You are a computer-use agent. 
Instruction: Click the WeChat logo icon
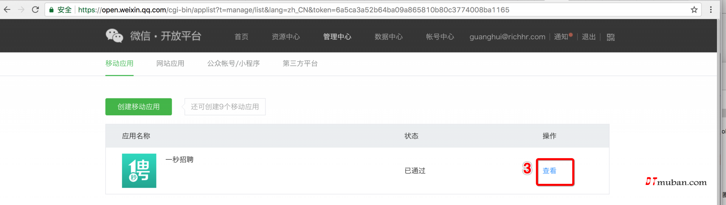pyautogui.click(x=114, y=36)
